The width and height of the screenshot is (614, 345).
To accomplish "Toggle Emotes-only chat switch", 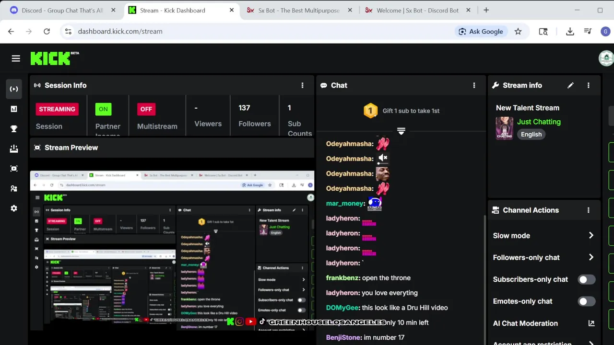I will (x=587, y=301).
